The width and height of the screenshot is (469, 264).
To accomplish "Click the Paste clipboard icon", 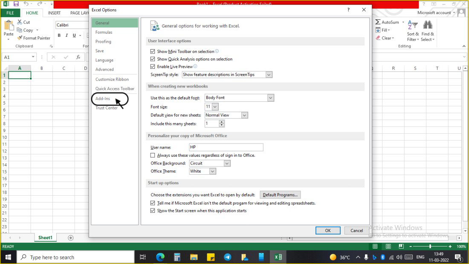I will click(9, 26).
